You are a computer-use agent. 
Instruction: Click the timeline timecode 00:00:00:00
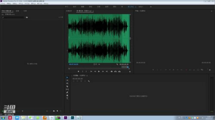[x=78, y=79]
